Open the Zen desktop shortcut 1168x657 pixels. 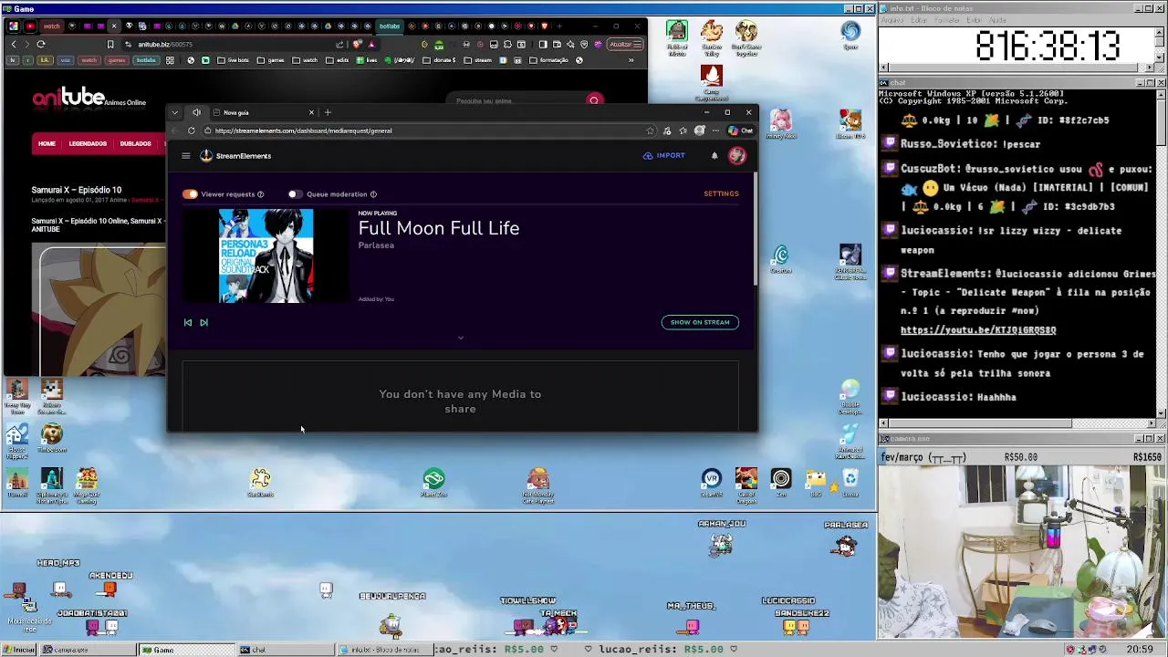[781, 484]
